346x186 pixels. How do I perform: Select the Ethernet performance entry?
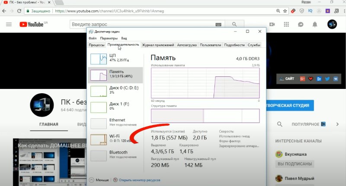tap(115, 123)
